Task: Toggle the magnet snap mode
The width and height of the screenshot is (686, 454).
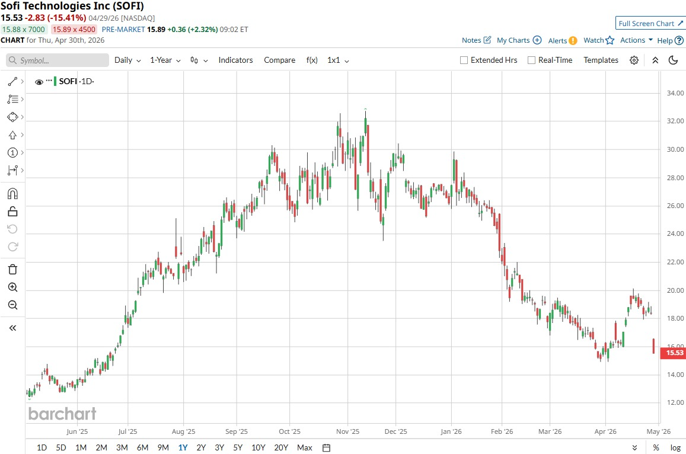Action: 12,193
